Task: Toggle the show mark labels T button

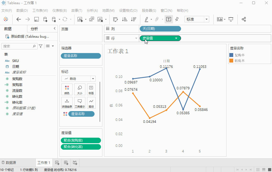Action: 169,19
